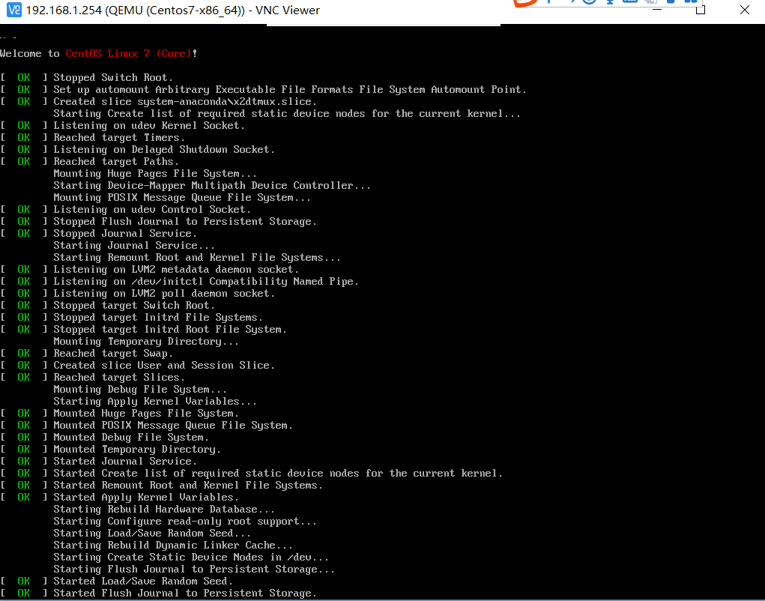Click 'Listening on LVM2 poll daemon socket.' line
The image size is (765, 601).
[x=164, y=293]
